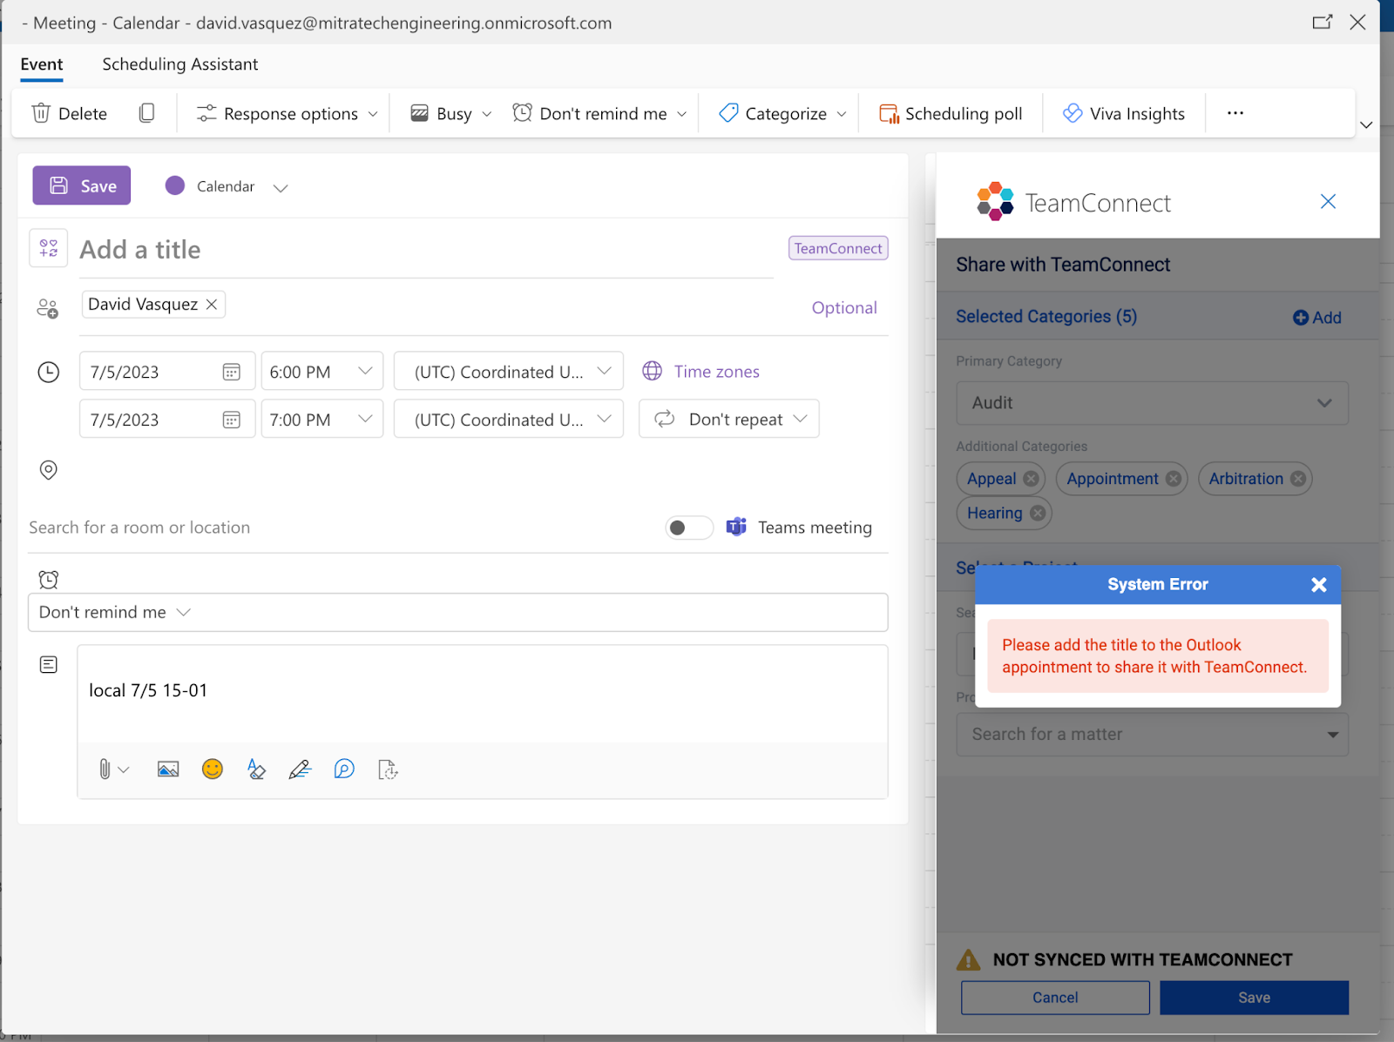The width and height of the screenshot is (1394, 1042).
Task: Click the Add a title field
Action: [x=425, y=250]
